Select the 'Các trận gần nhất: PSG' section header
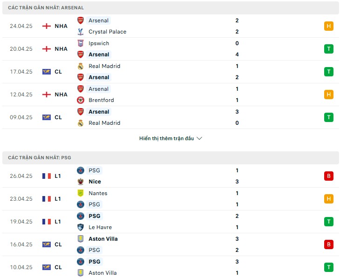This screenshot has width=340, height=278. coord(40,158)
